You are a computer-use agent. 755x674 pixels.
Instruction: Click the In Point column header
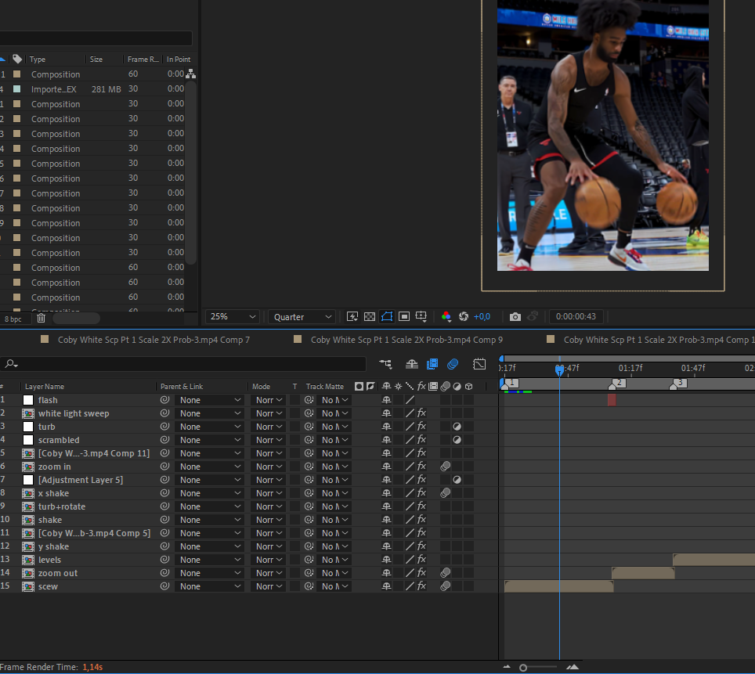coord(179,59)
